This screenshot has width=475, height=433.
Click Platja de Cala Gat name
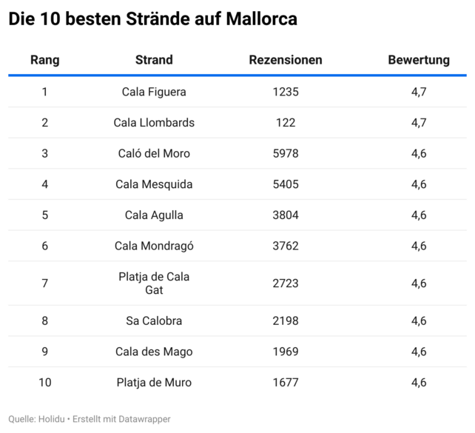click(x=154, y=283)
